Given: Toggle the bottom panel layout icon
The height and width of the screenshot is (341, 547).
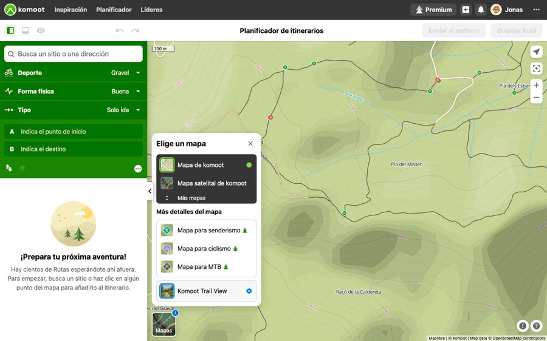Looking at the screenshot, I should coord(26,31).
